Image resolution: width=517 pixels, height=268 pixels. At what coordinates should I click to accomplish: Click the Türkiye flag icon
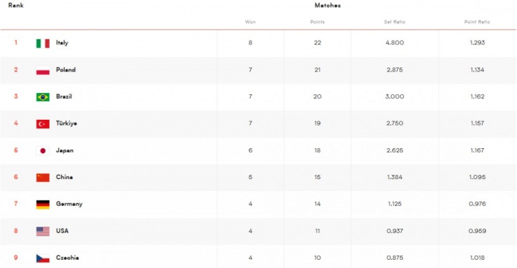click(x=43, y=124)
